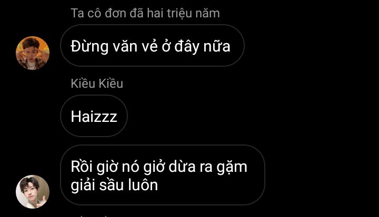379x217 pixels.
Task: Click the word 'đây' in first message
Action: tap(186, 46)
